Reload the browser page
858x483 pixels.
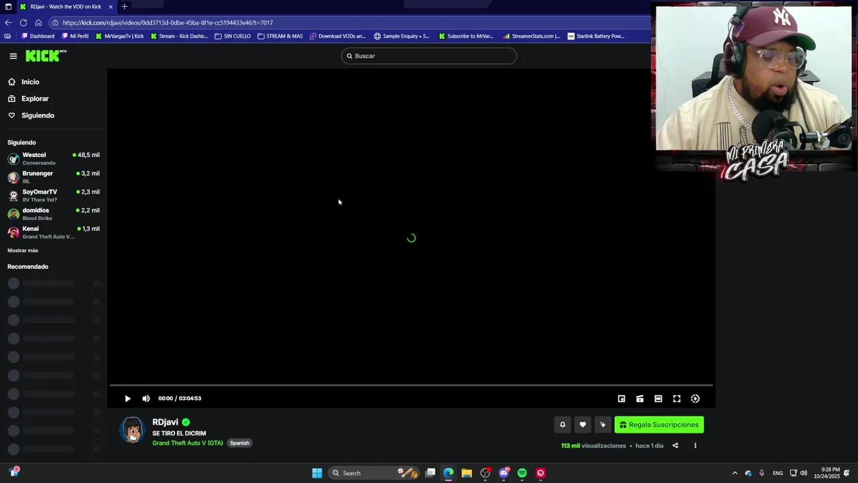[x=23, y=22]
